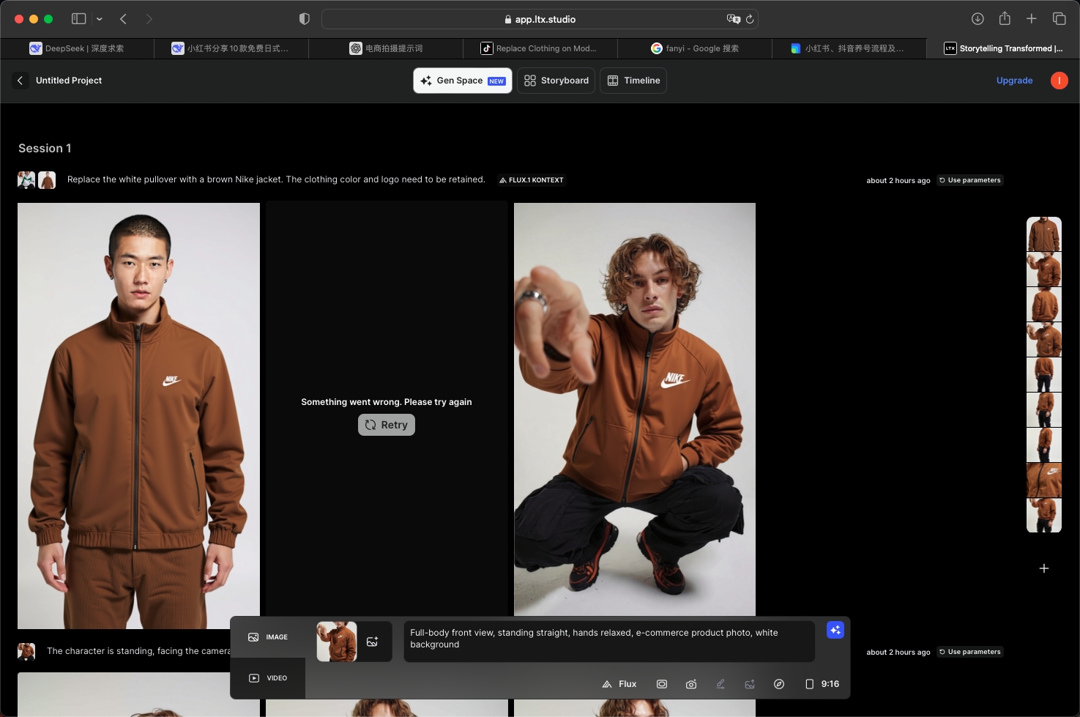Click the compass style icon

tap(779, 684)
